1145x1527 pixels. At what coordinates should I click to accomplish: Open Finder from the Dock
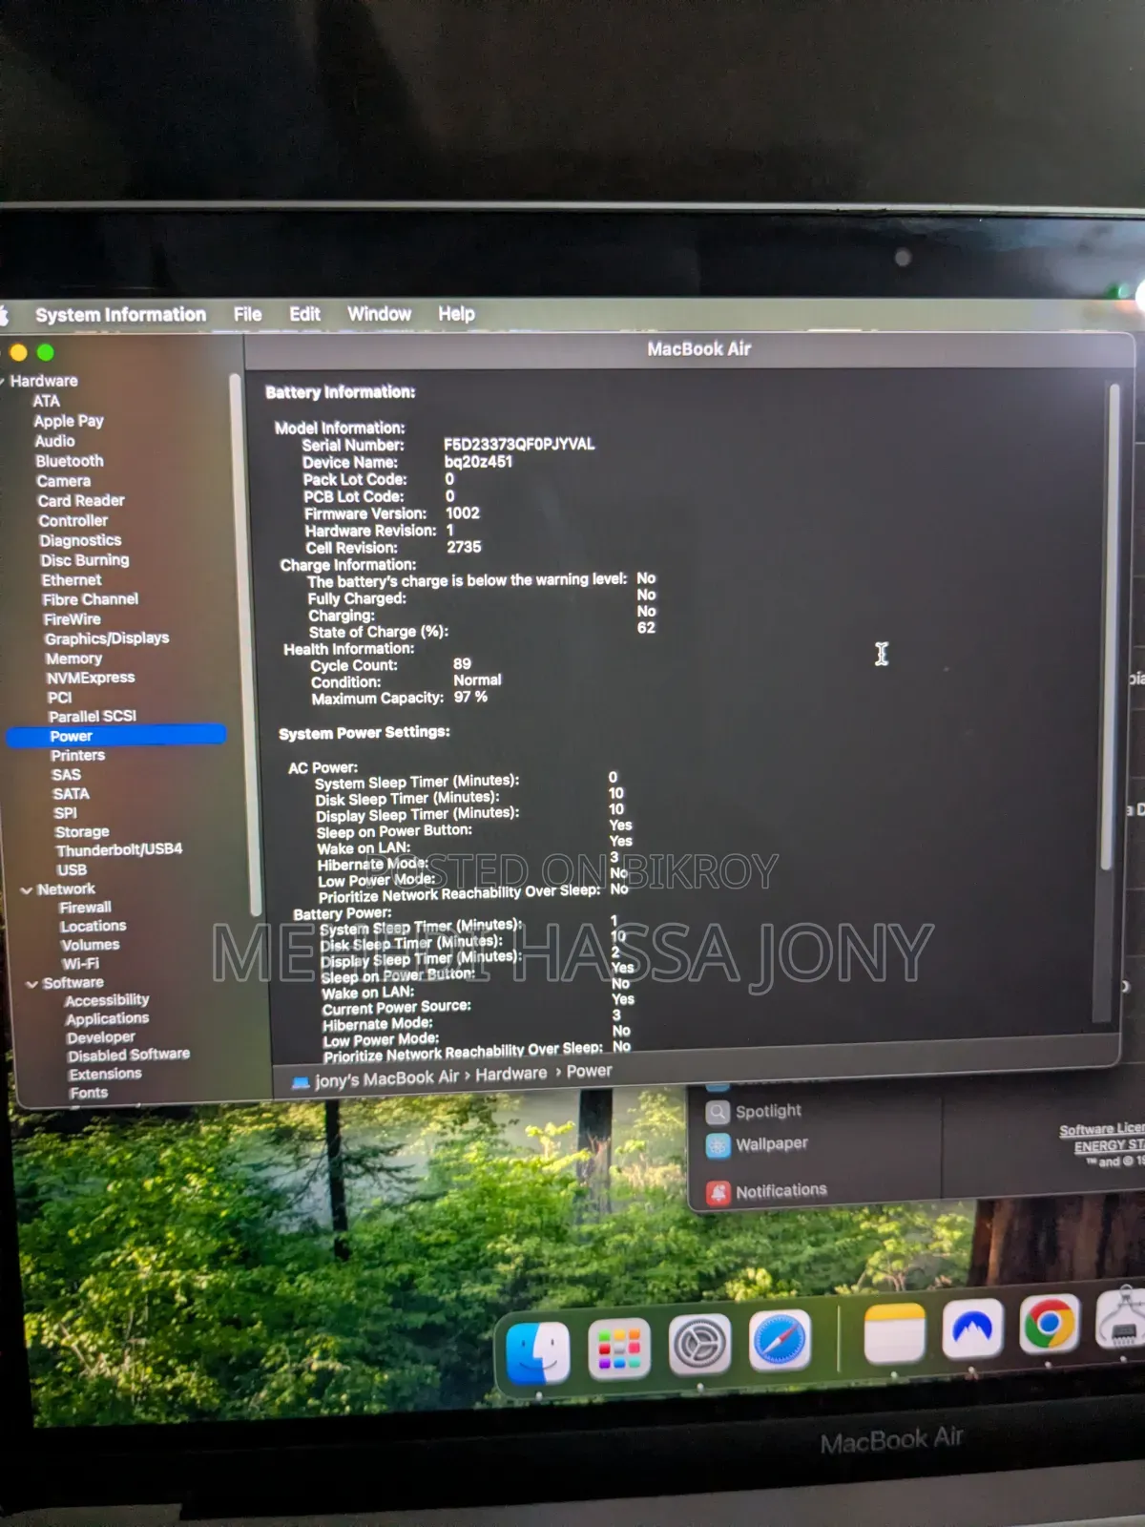(x=539, y=1352)
